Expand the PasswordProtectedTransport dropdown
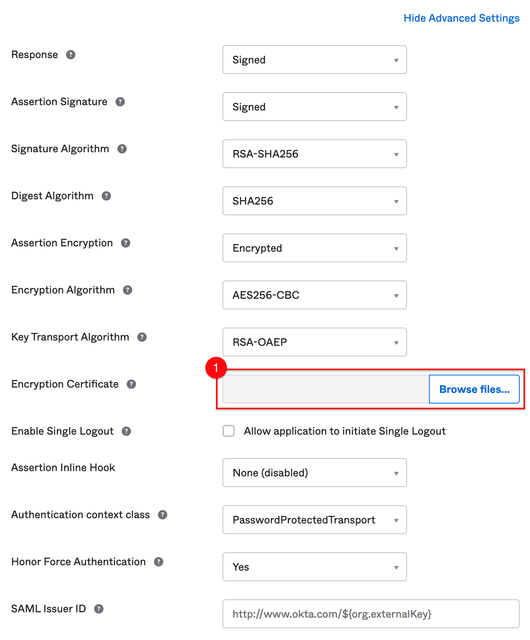Image resolution: width=530 pixels, height=640 pixels. click(315, 520)
